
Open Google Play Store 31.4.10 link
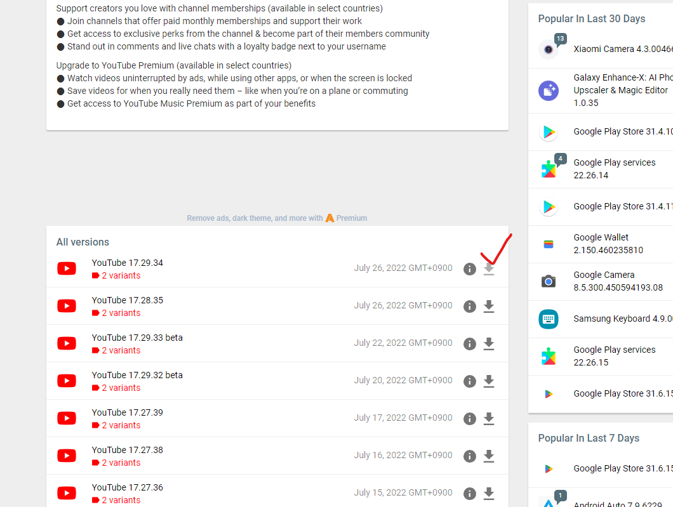point(623,131)
